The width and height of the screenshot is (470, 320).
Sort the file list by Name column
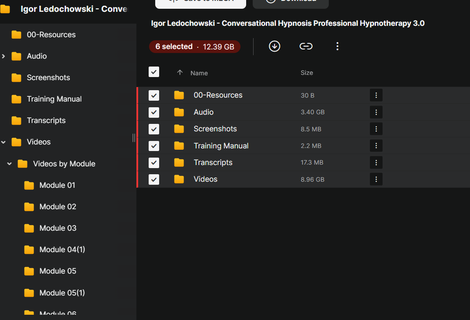click(x=199, y=73)
